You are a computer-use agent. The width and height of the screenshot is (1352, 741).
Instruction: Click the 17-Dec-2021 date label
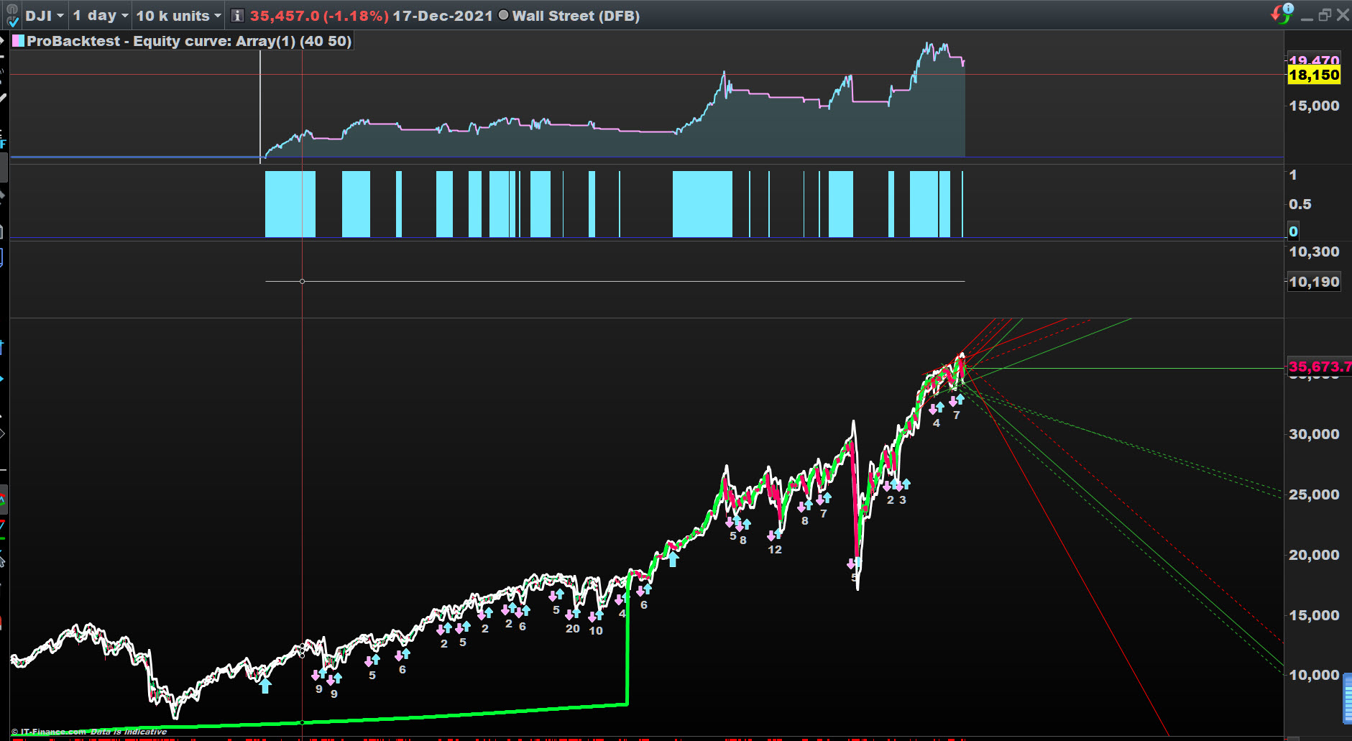[443, 16]
